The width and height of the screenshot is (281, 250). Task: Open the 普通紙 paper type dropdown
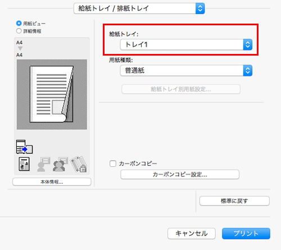pos(186,71)
